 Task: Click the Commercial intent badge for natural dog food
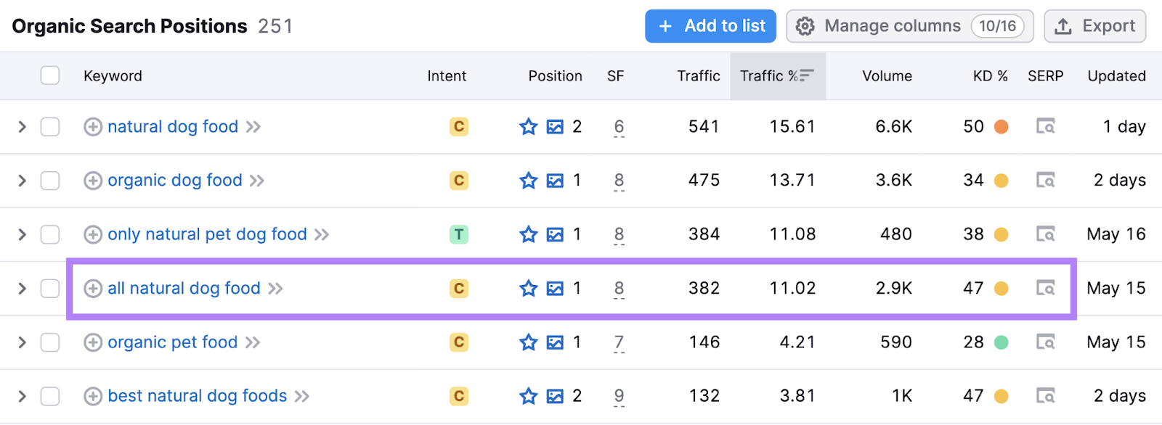pos(459,127)
